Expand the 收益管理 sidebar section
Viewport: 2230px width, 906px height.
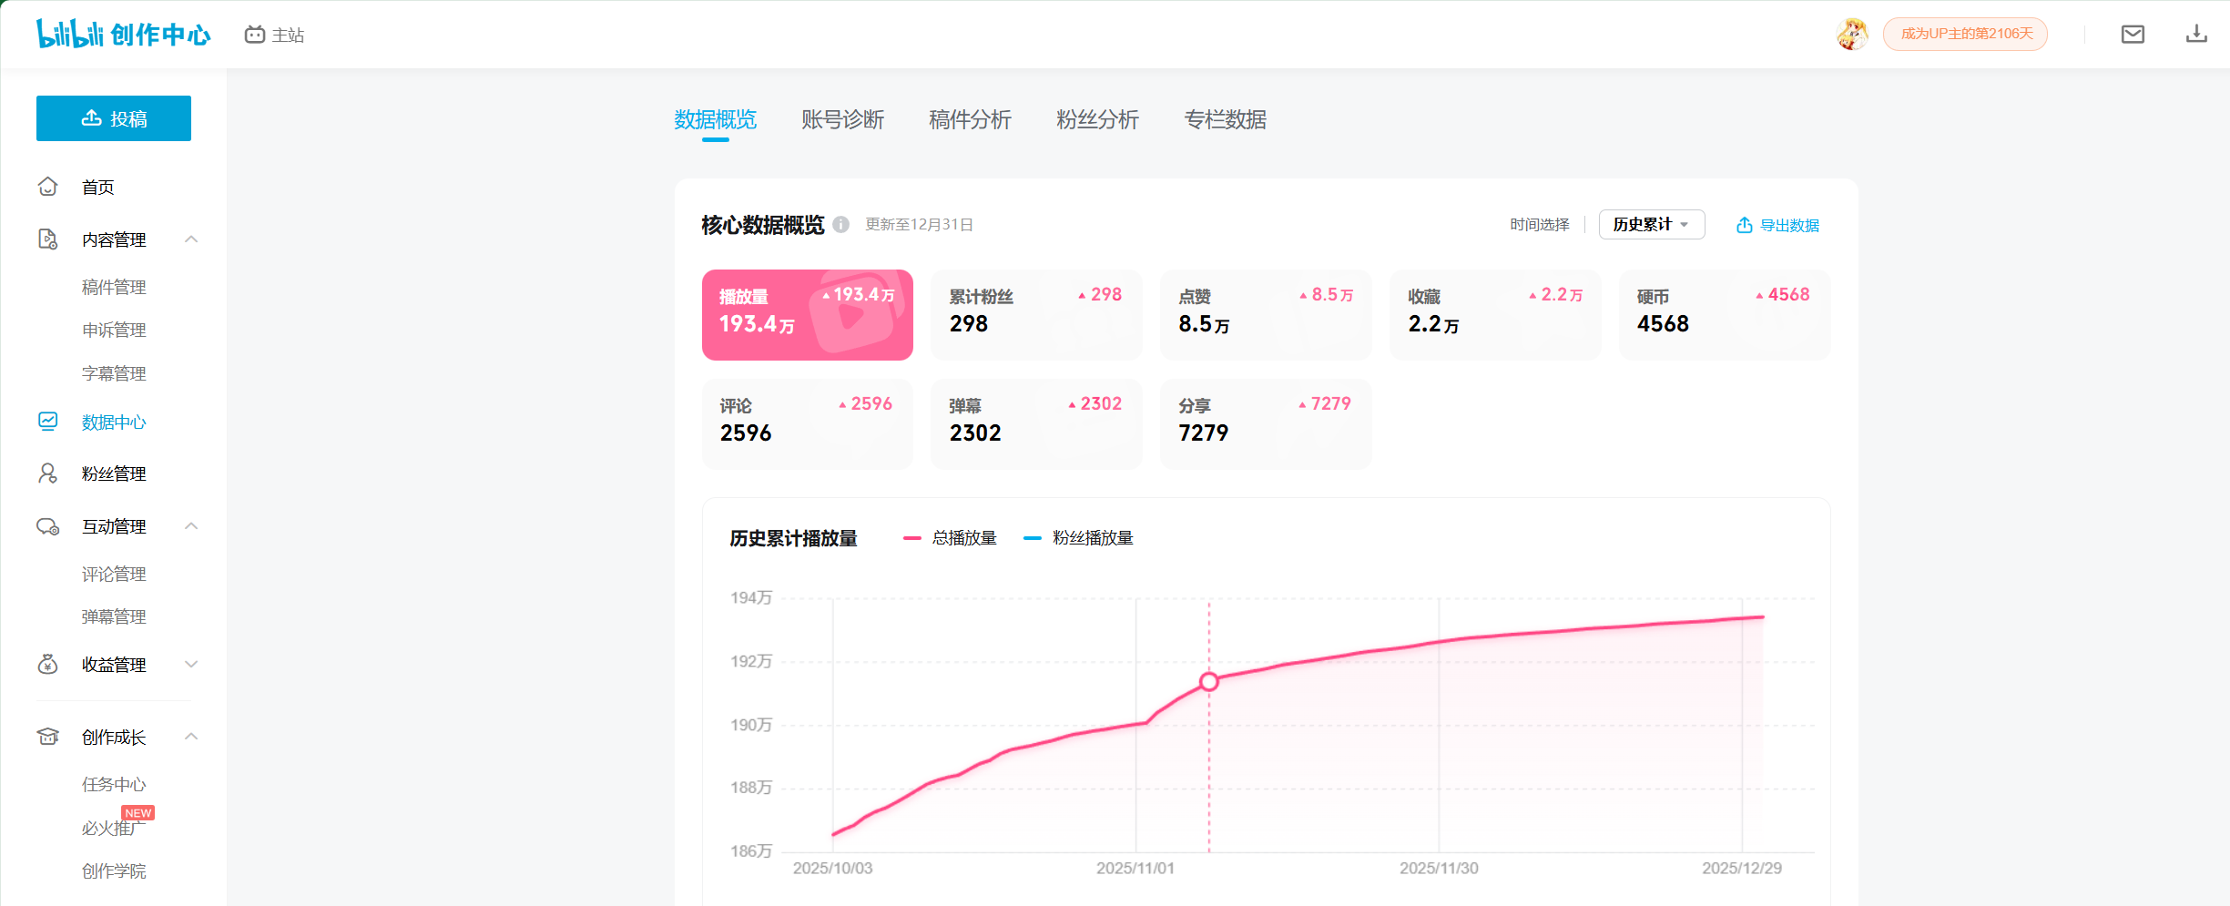click(x=190, y=664)
